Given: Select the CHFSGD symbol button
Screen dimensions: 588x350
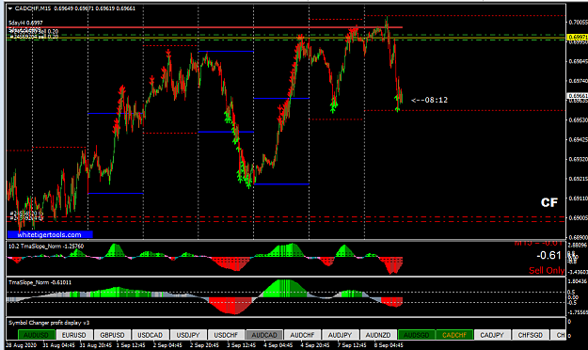Looking at the screenshot, I should (x=531, y=335).
